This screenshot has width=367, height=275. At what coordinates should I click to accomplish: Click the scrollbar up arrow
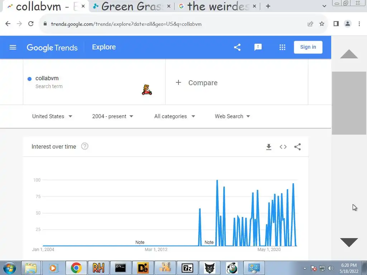(349, 54)
